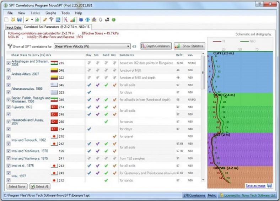
Task: Open the arrow dropdown beside the wand icon
Action: coord(32,20)
